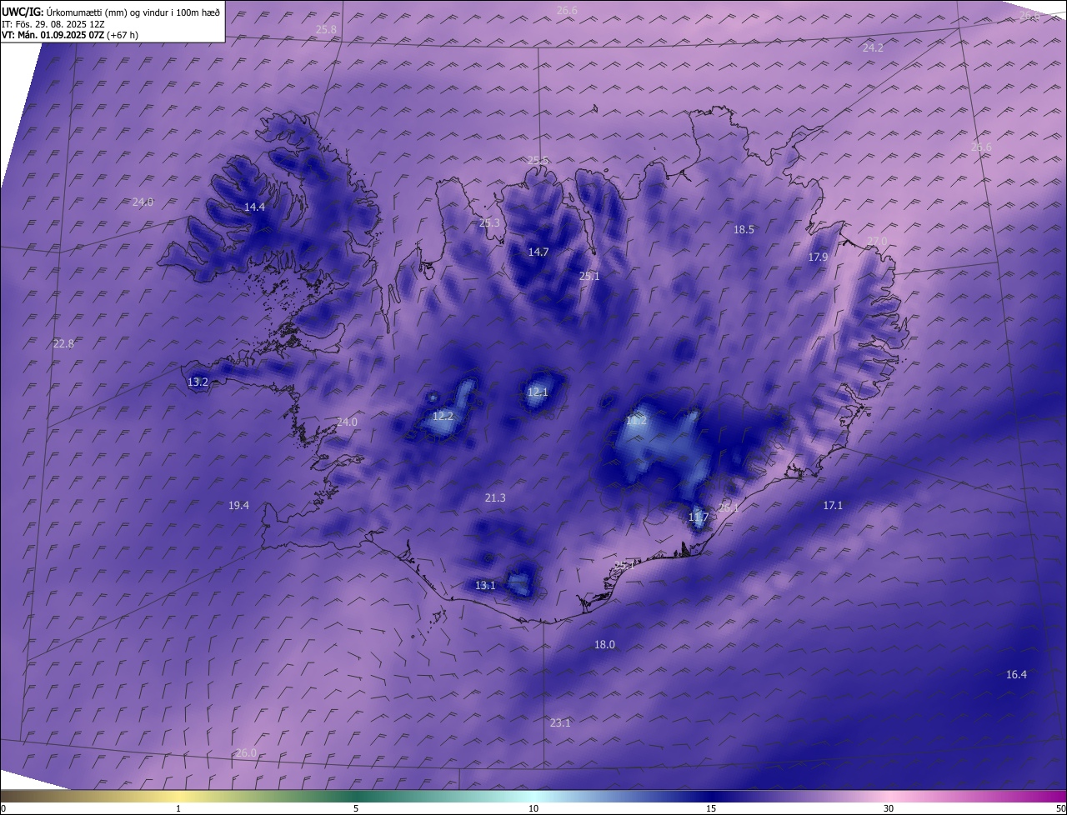Select the 22.8 value label
Image resolution: width=1067 pixels, height=815 pixels.
(63, 344)
